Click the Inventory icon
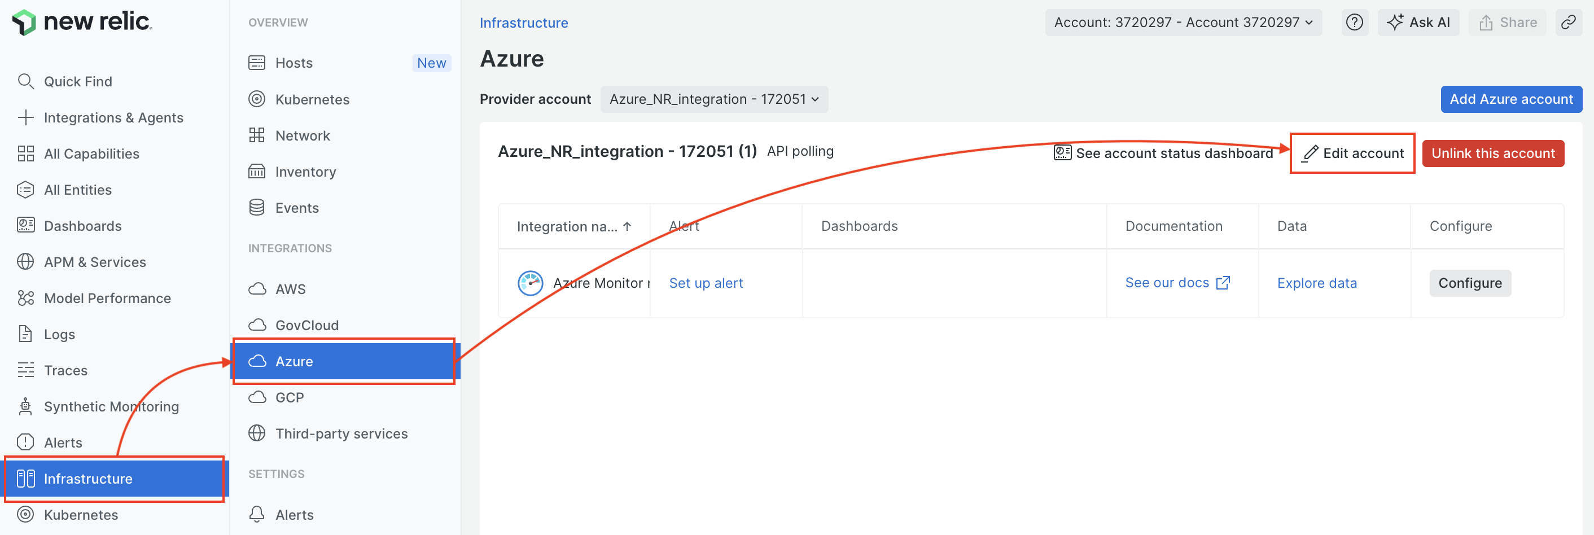 (x=257, y=172)
